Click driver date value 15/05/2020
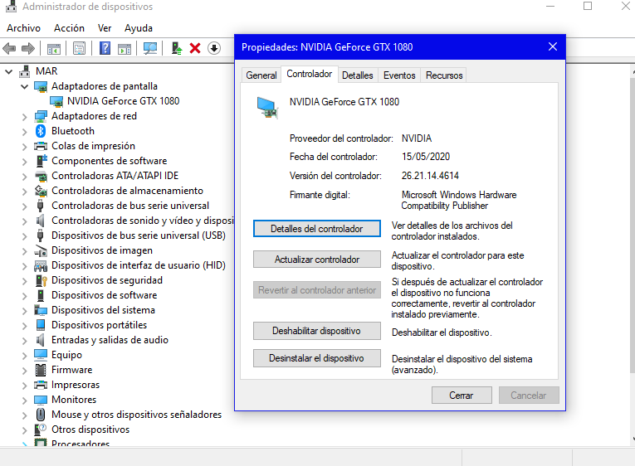Screen dimensions: 635x466 pyautogui.click(x=426, y=157)
